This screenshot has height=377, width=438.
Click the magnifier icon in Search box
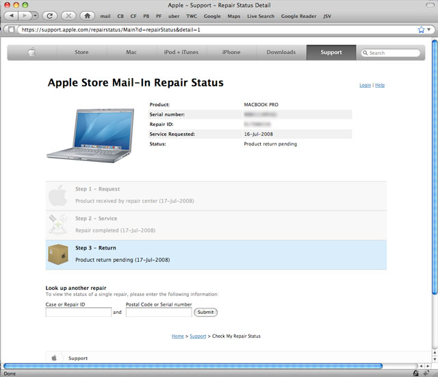[x=365, y=53]
